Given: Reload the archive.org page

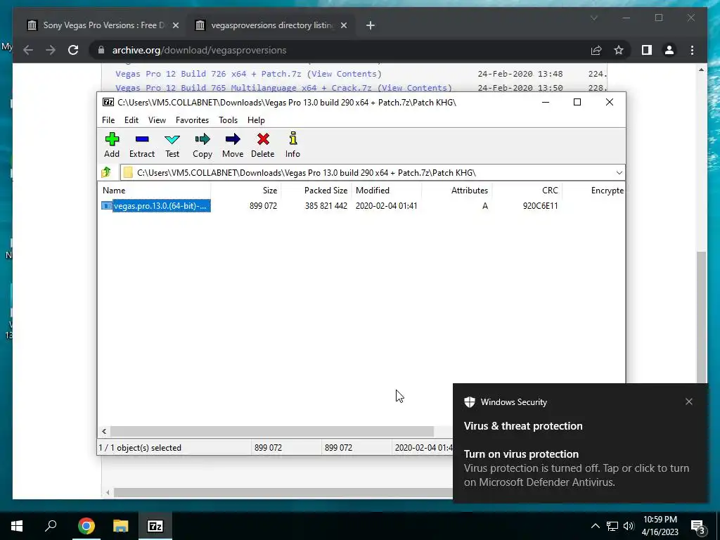Looking at the screenshot, I should (x=73, y=50).
